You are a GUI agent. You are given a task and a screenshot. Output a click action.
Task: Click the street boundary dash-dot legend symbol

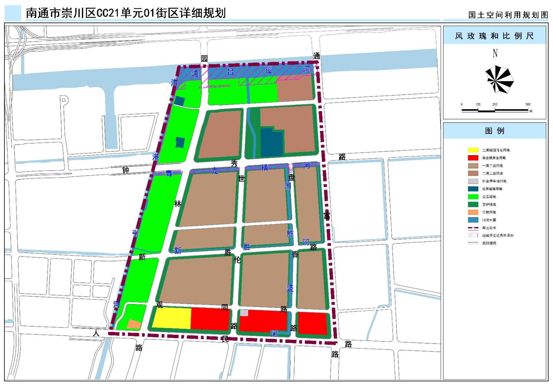pyautogui.click(x=473, y=228)
